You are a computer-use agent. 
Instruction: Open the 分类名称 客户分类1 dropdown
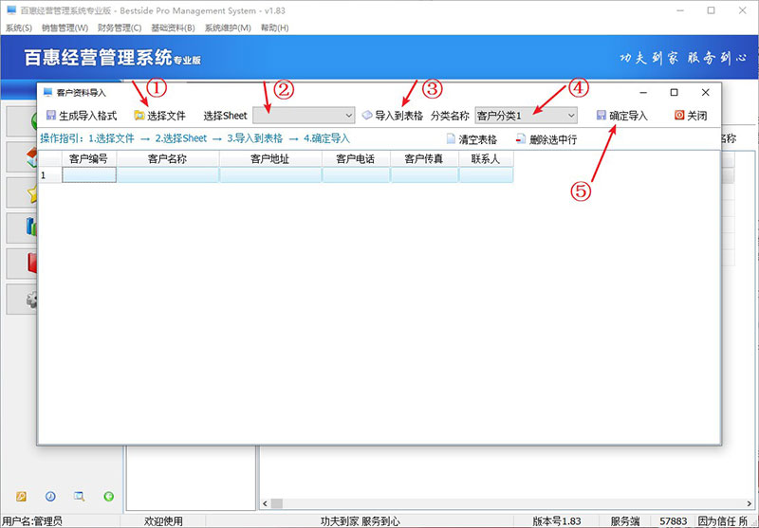click(x=526, y=116)
